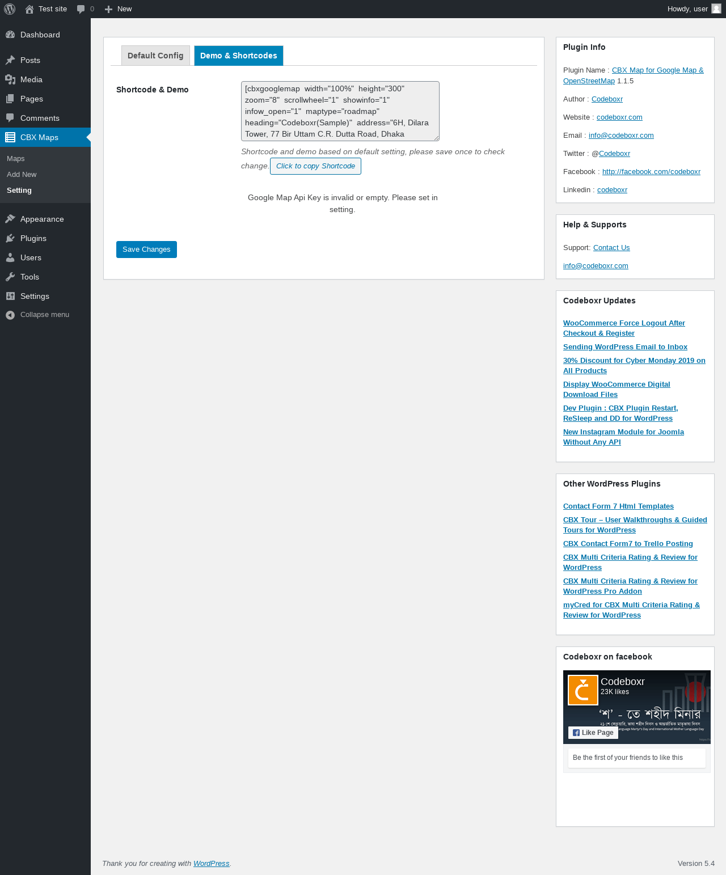Viewport: 726px width, 875px height.
Task: Click the info@codeboxr.com link in Plugin Info
Action: click(621, 136)
